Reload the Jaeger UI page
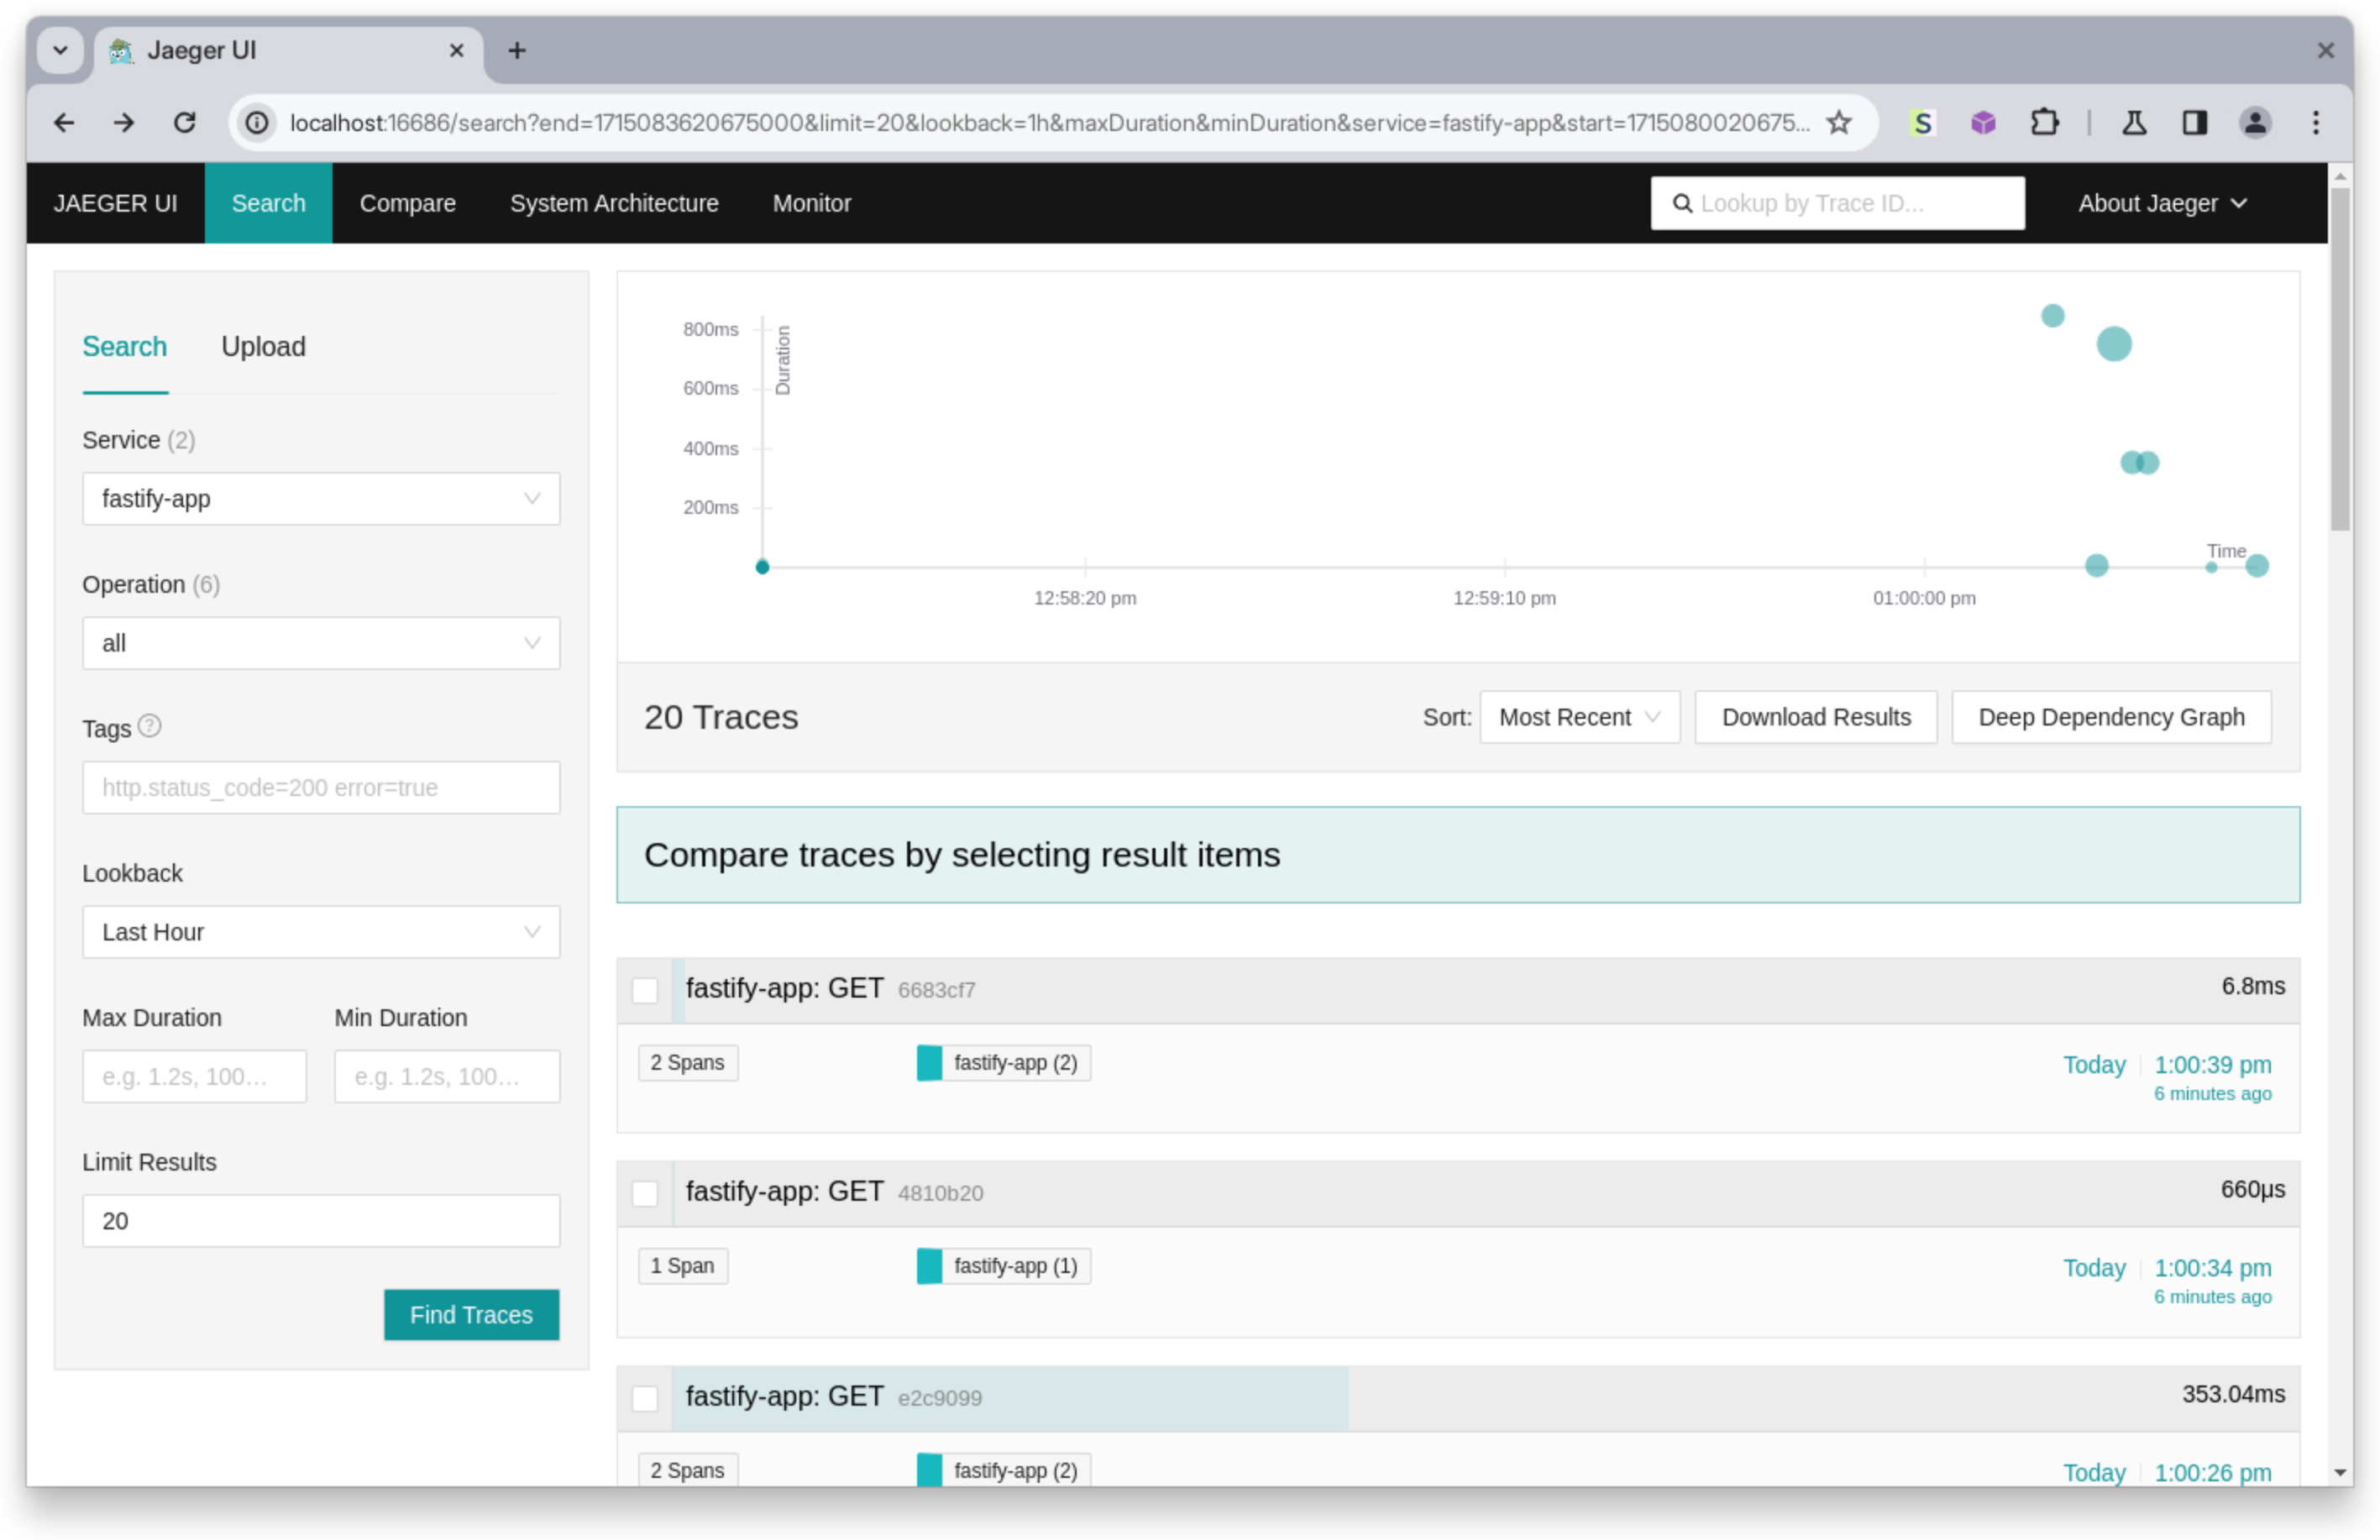The image size is (2380, 1540). (x=185, y=123)
